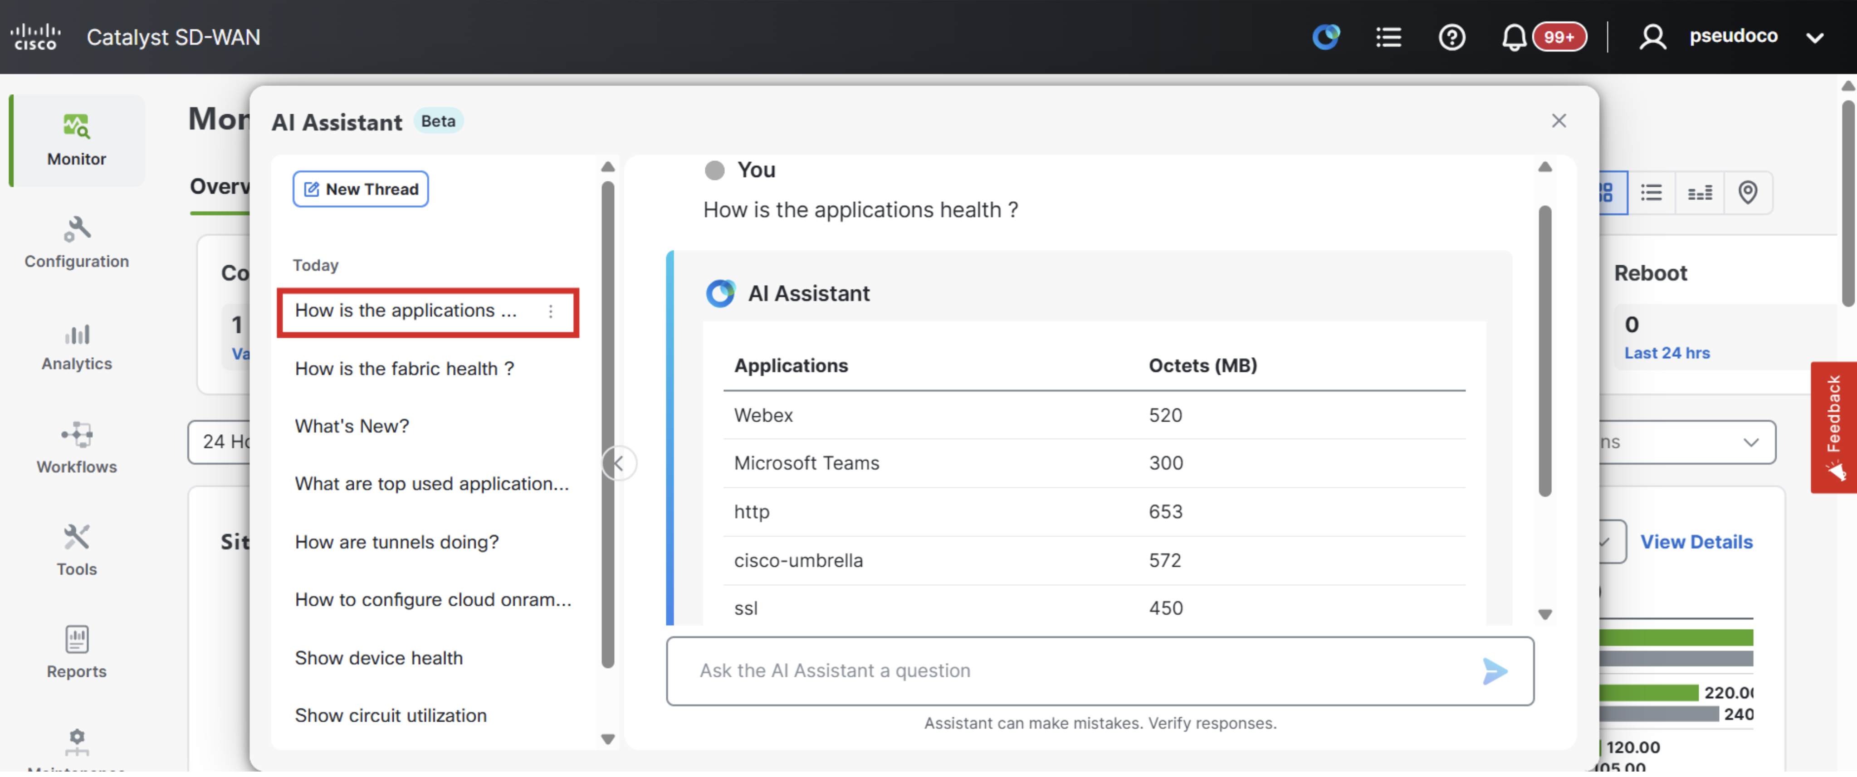Open the notifications bell icon
Screen dimensions: 1857x777
(1514, 37)
